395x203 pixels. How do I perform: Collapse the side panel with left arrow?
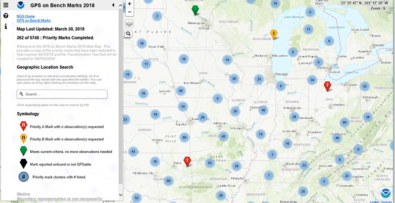[113, 5]
